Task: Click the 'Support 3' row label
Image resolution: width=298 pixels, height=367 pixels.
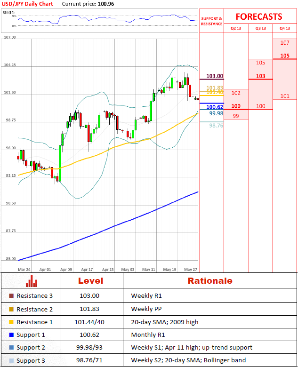Action: pyautogui.click(x=31, y=361)
